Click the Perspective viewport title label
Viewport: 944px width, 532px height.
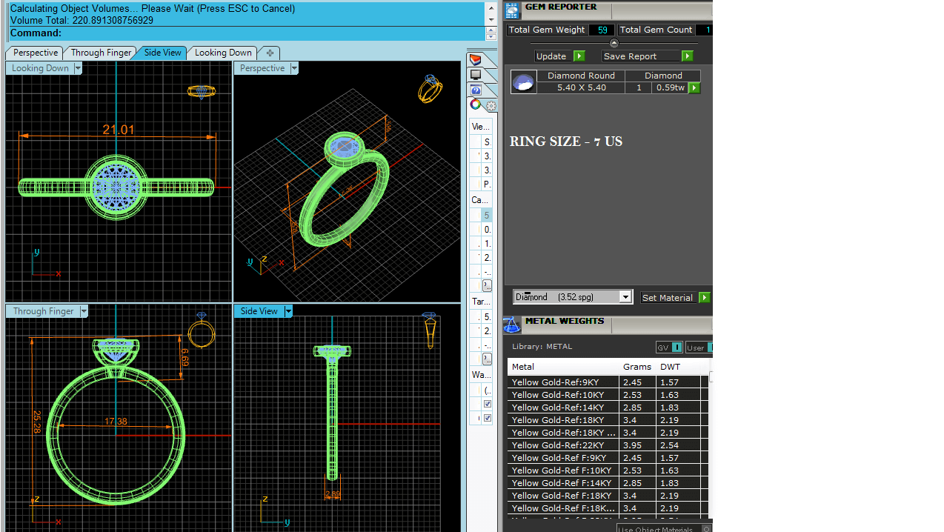(x=262, y=68)
